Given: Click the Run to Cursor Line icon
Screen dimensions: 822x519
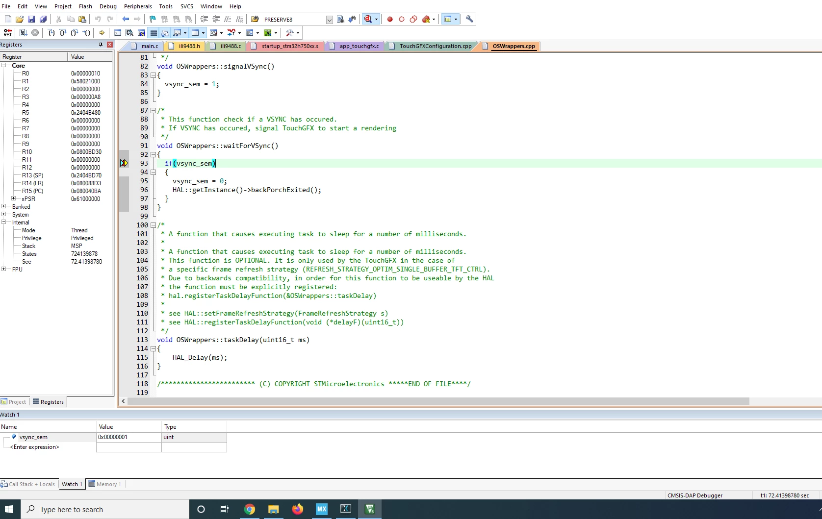Looking at the screenshot, I should (87, 33).
